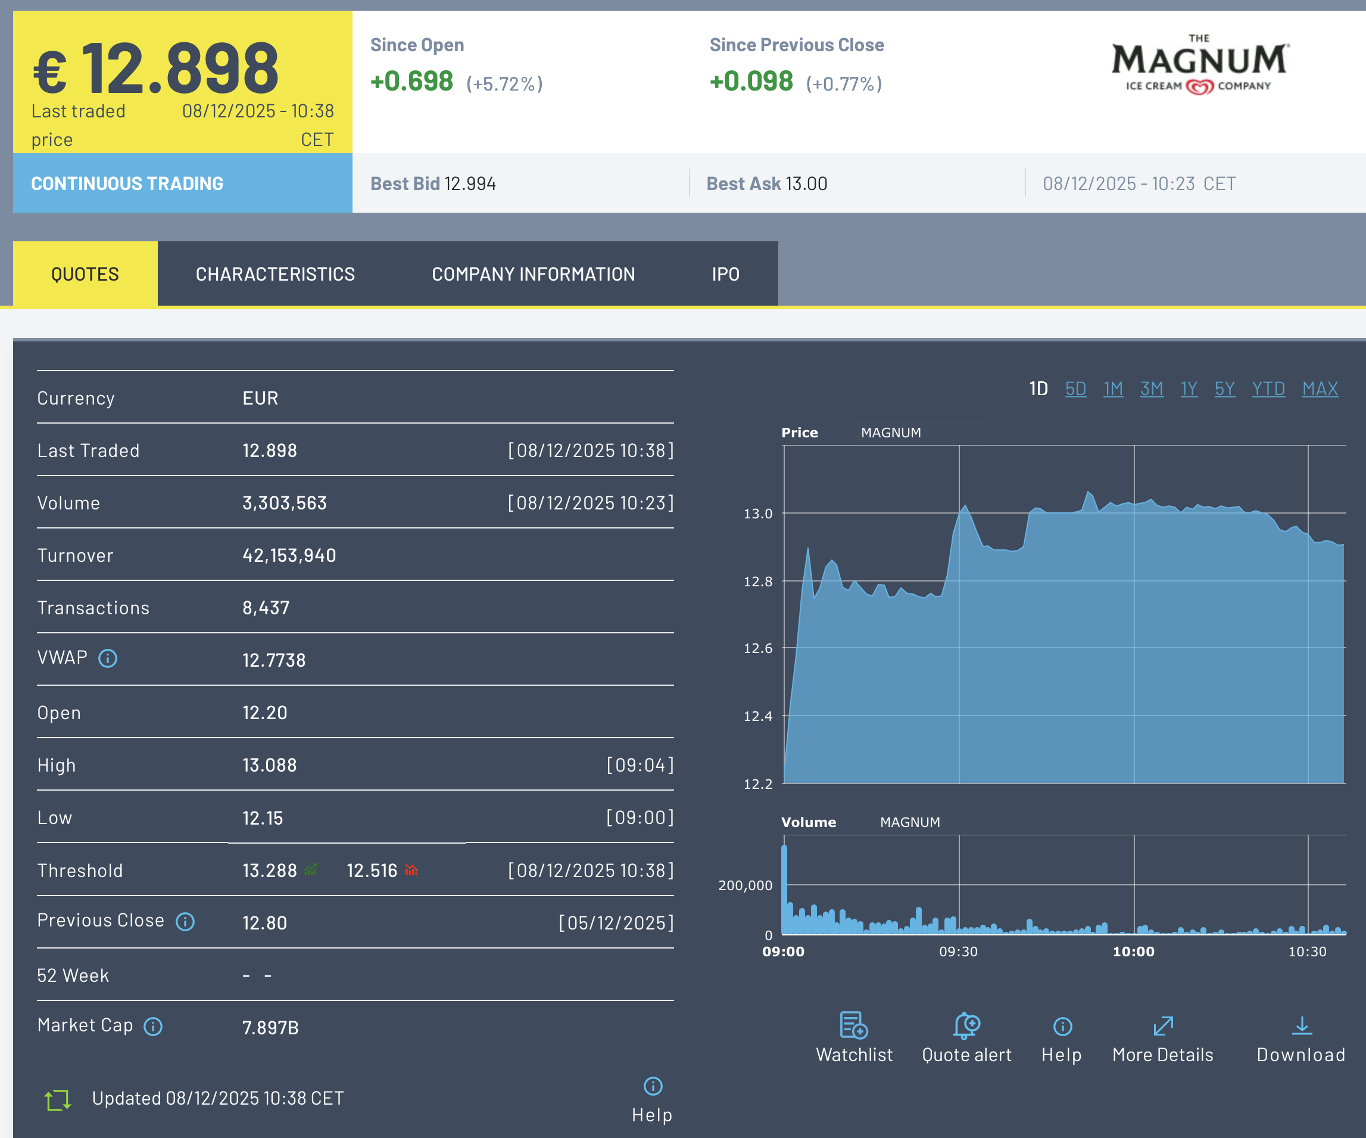The width and height of the screenshot is (1366, 1138).
Task: Select the IPO tab
Action: [x=725, y=274]
